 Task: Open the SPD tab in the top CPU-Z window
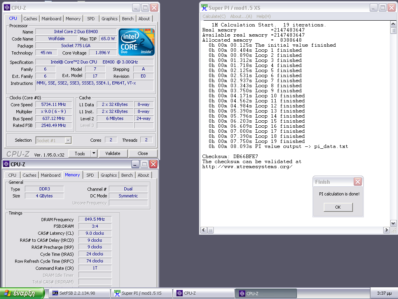tap(91, 19)
